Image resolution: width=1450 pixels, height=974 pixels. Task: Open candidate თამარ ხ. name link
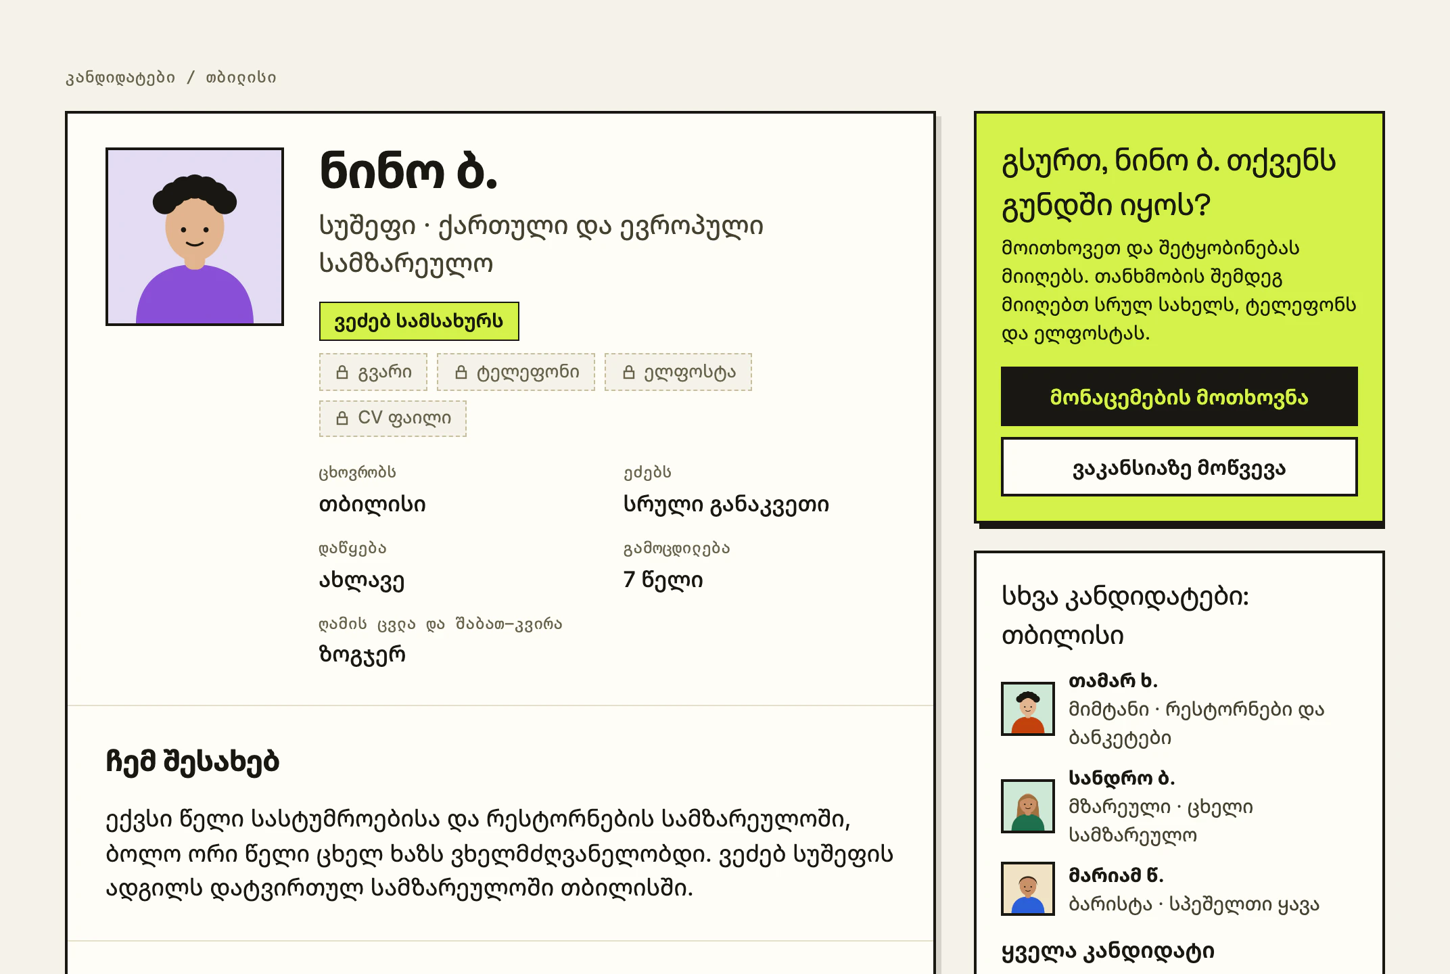[1113, 680]
